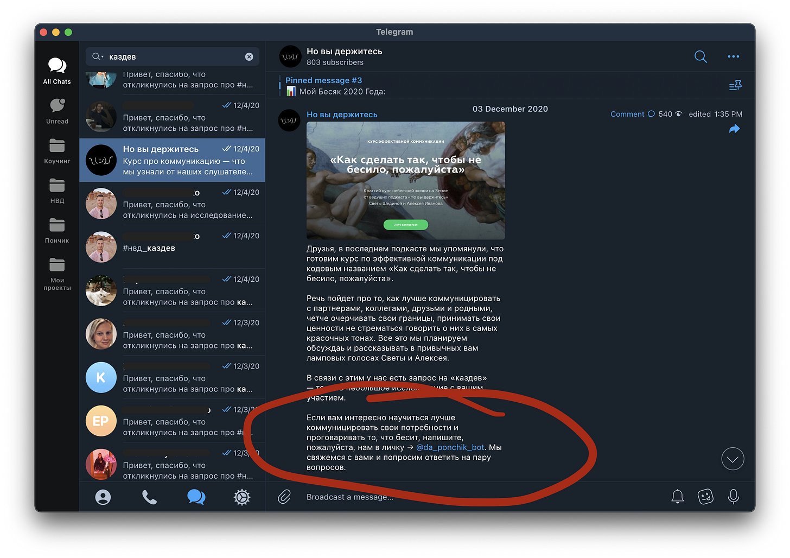Click the channel avatar in the header
The height and width of the screenshot is (558, 790).
click(290, 56)
